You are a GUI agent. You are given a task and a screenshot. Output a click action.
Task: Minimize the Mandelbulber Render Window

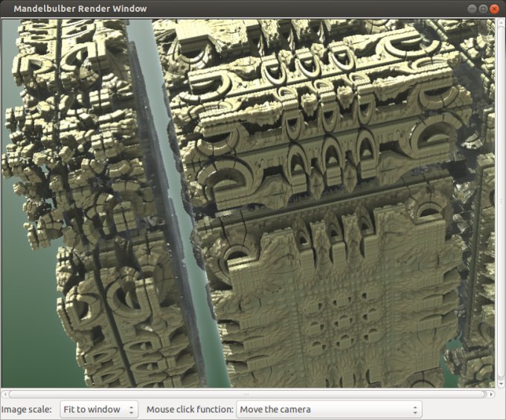coord(472,9)
